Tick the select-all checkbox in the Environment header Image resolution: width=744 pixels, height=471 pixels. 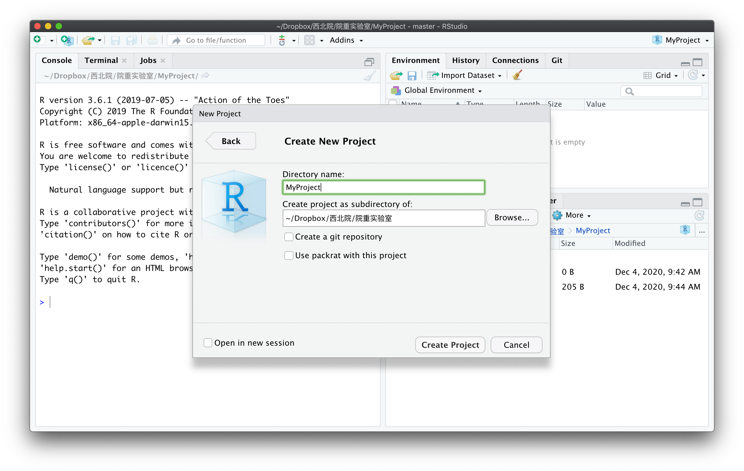[x=393, y=103]
